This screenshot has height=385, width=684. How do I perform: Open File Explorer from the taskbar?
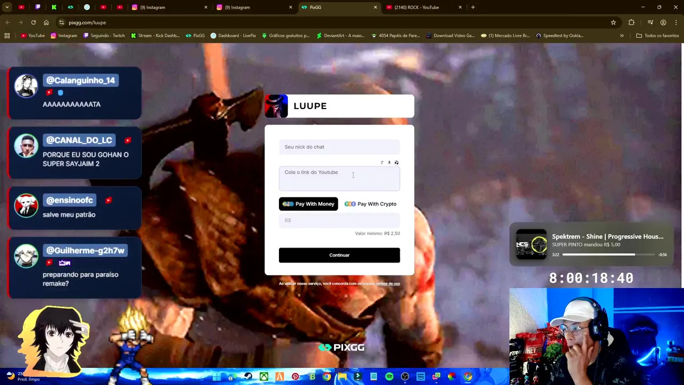tap(342, 377)
